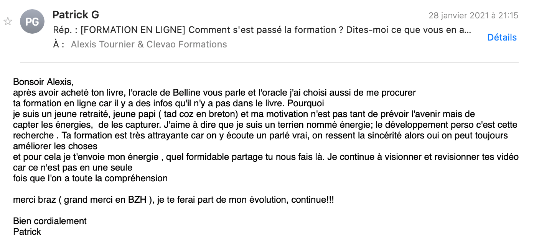Click the PG sender avatar
The width and height of the screenshot is (534, 244).
click(32, 22)
